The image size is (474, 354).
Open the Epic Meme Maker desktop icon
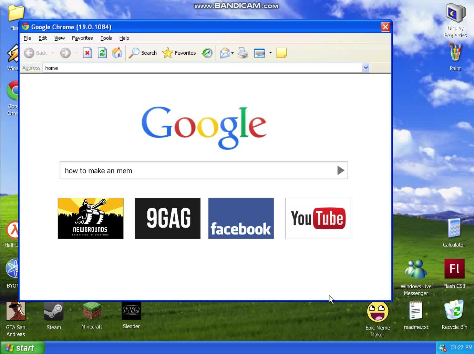pyautogui.click(x=378, y=312)
